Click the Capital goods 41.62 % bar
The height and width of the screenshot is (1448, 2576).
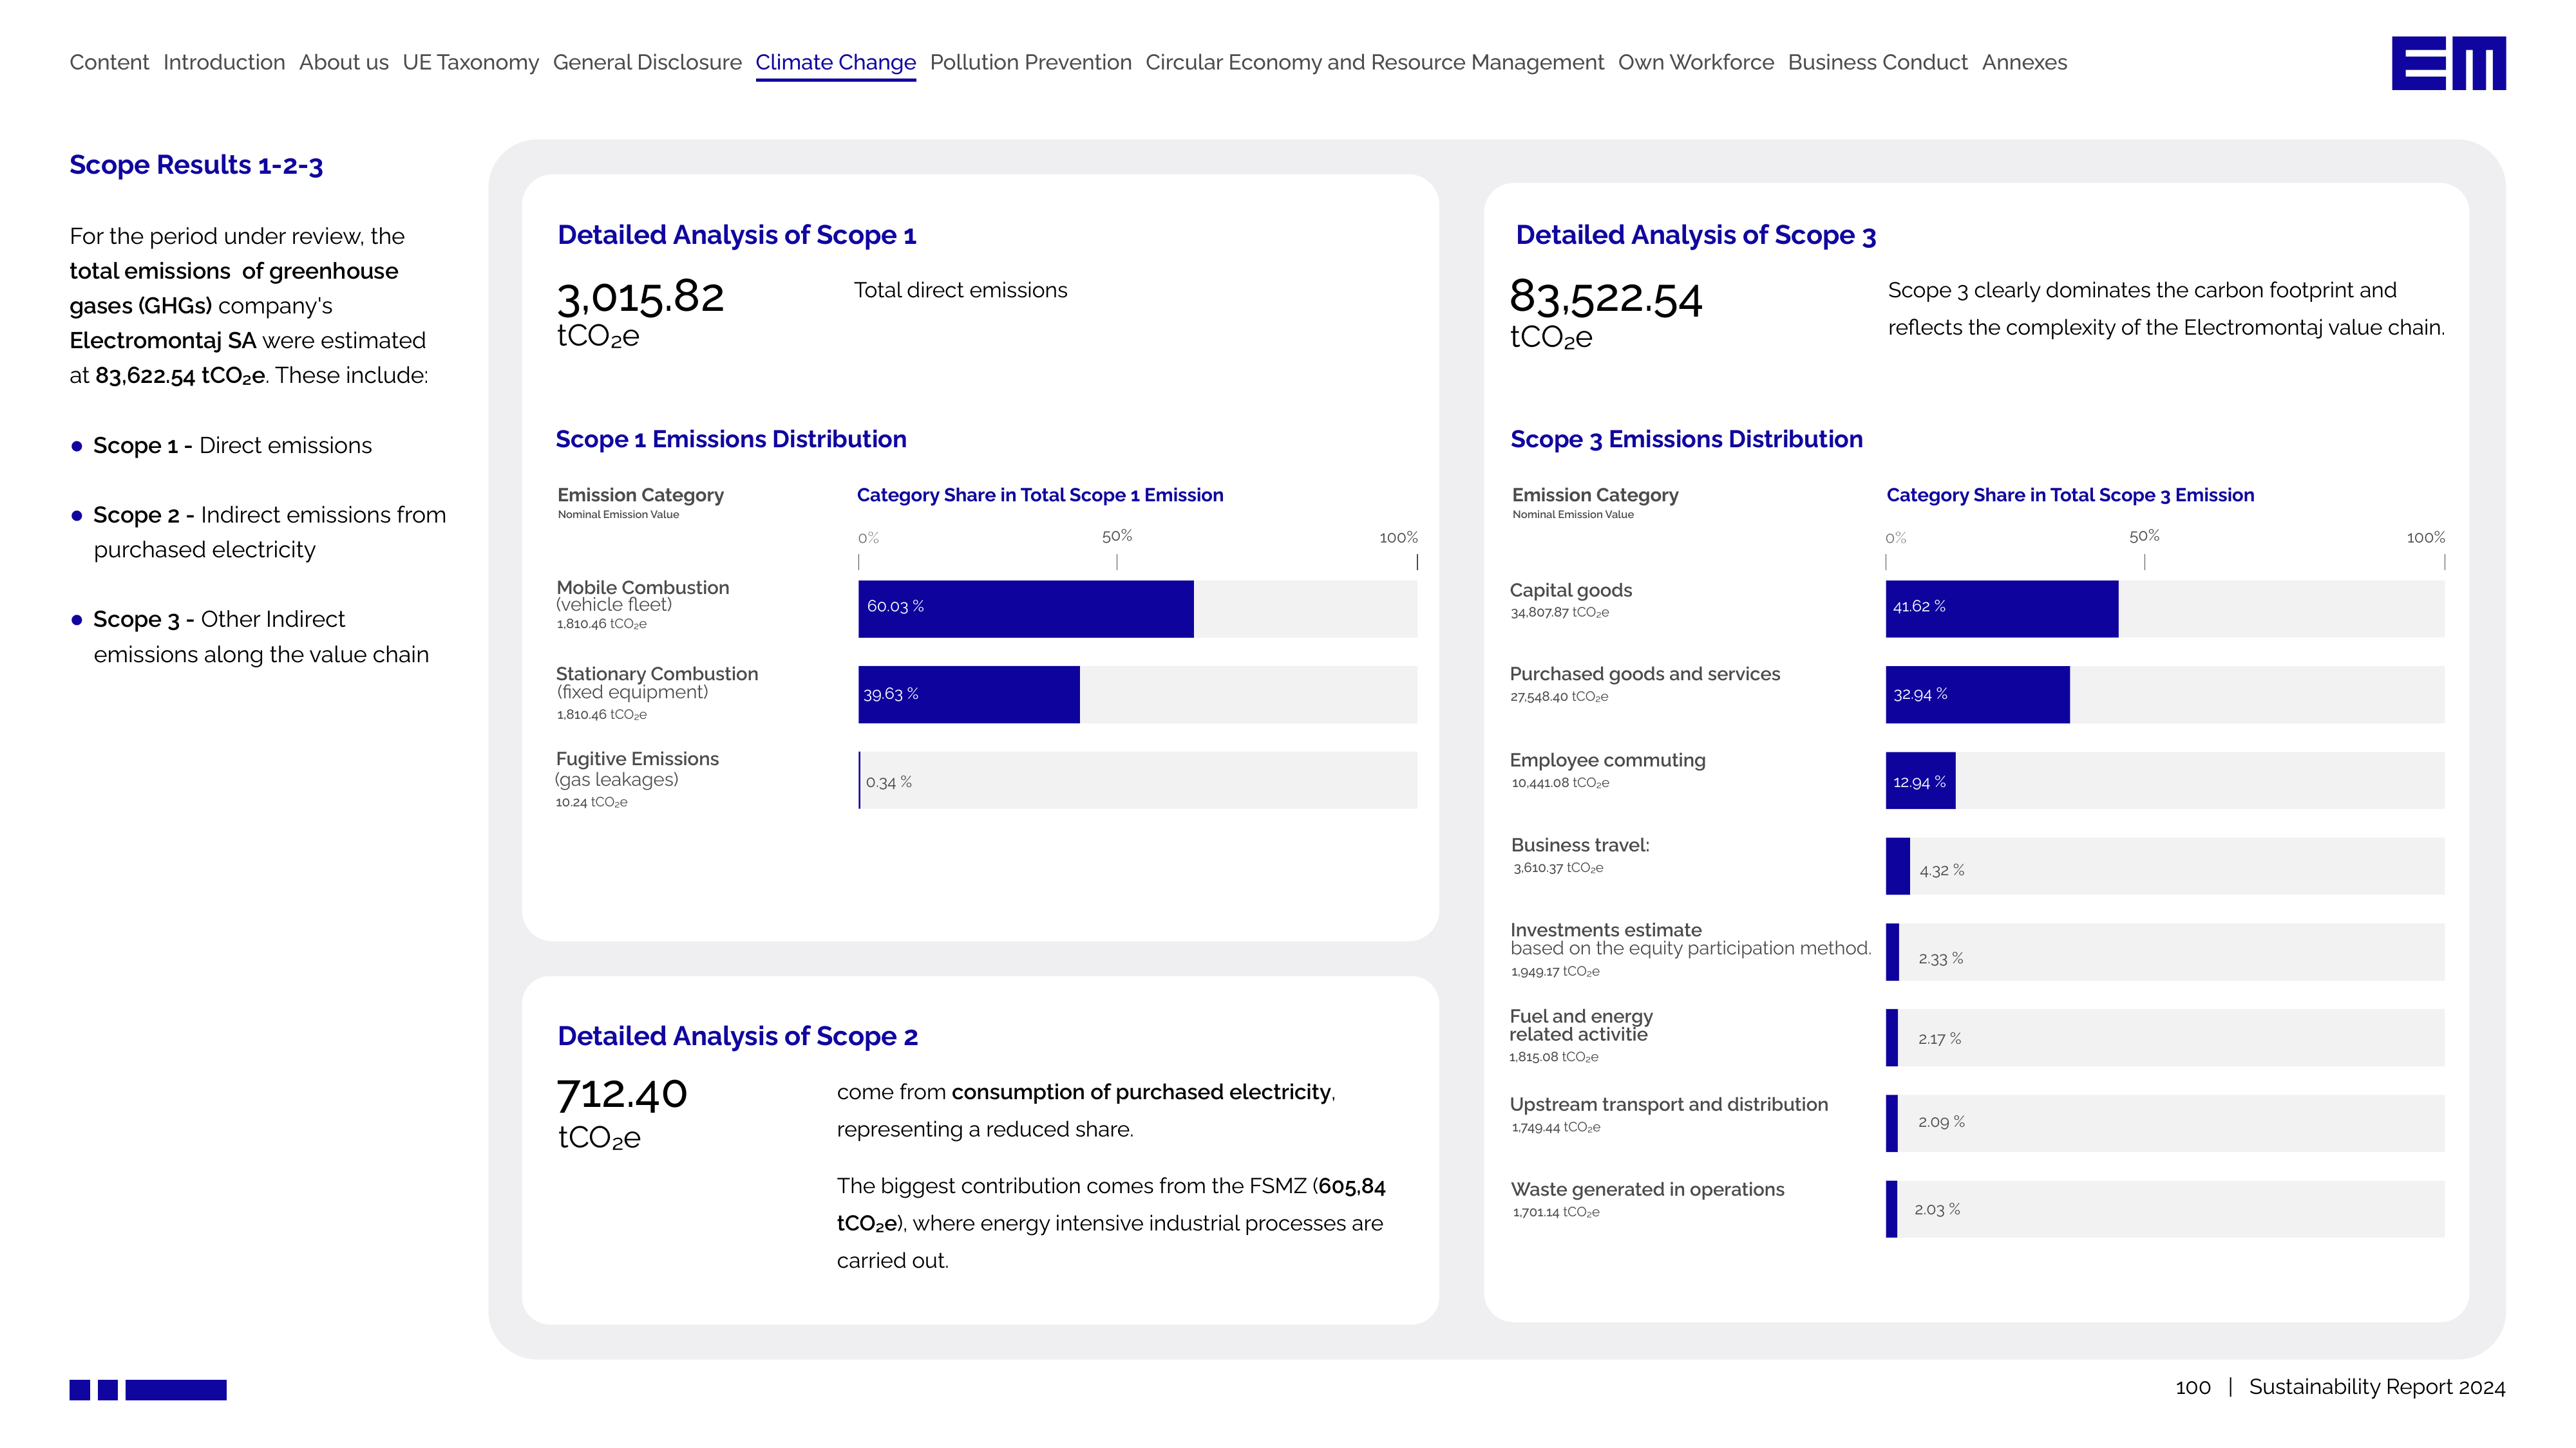click(x=2001, y=609)
